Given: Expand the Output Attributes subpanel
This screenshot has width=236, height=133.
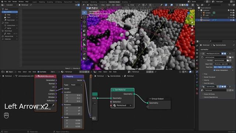Looking at the screenshot, I should pyautogui.click(x=209, y=94).
